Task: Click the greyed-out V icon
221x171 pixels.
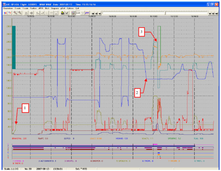Action: (83, 13)
